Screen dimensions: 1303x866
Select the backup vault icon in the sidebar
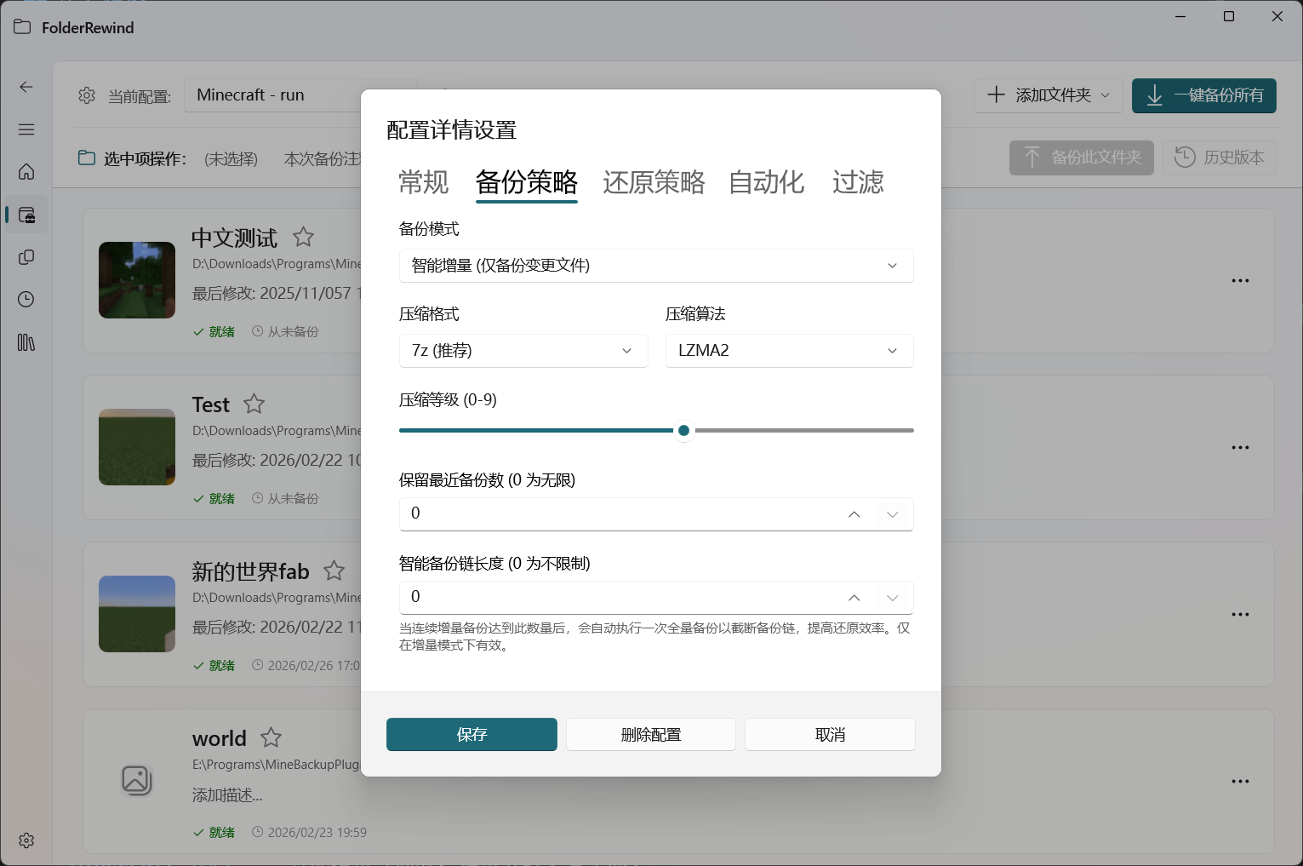26,214
